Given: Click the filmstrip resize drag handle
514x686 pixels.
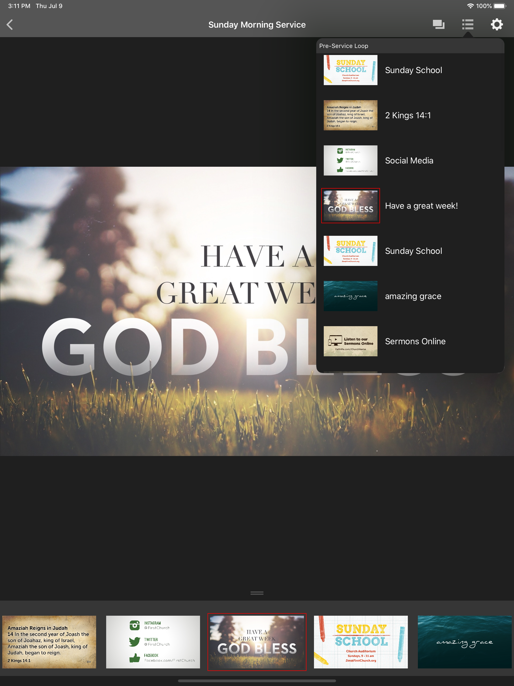Looking at the screenshot, I should pos(257,593).
